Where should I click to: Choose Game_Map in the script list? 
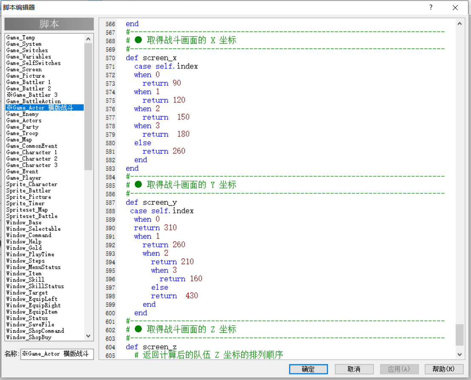point(19,139)
